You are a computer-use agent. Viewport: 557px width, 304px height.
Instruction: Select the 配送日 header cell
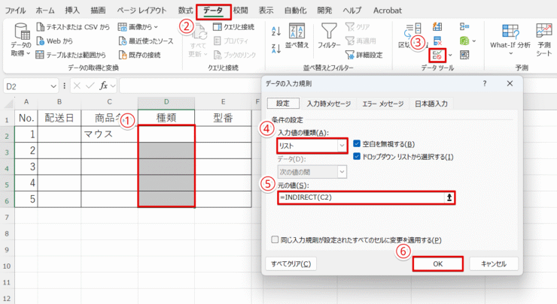point(59,118)
